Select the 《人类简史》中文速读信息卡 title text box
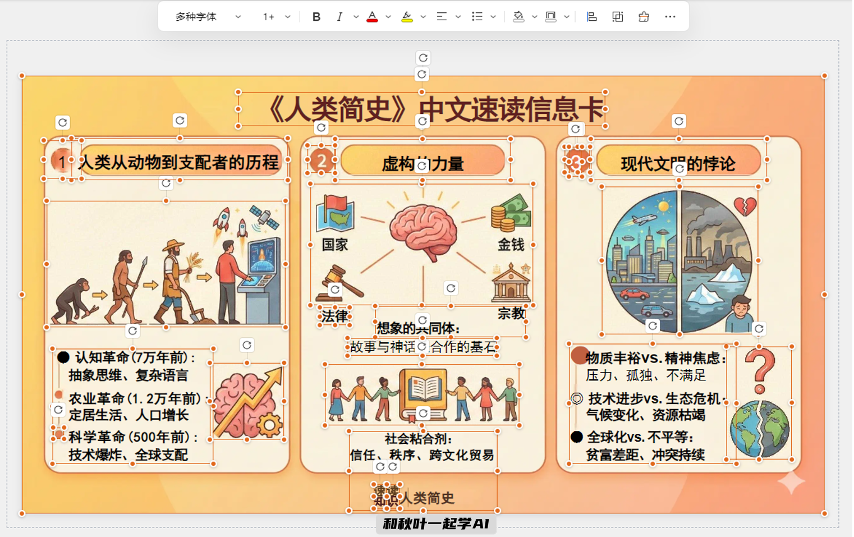The width and height of the screenshot is (854, 537). pos(421,108)
